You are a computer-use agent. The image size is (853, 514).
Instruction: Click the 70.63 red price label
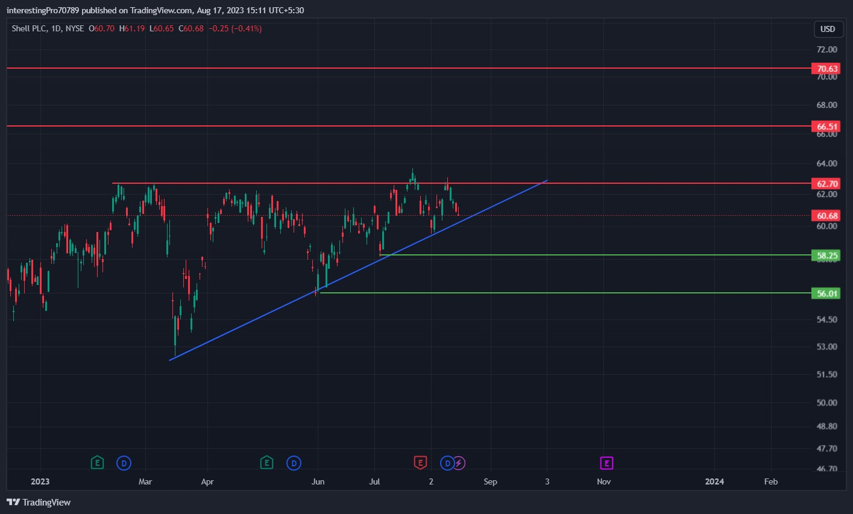click(x=825, y=69)
